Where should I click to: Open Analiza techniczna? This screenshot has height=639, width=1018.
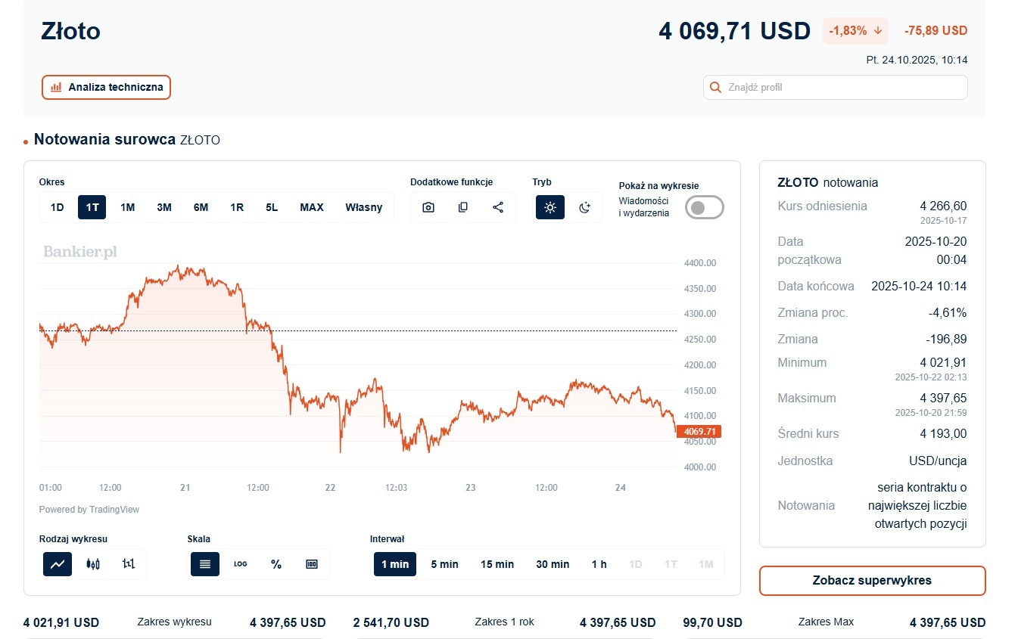[107, 87]
